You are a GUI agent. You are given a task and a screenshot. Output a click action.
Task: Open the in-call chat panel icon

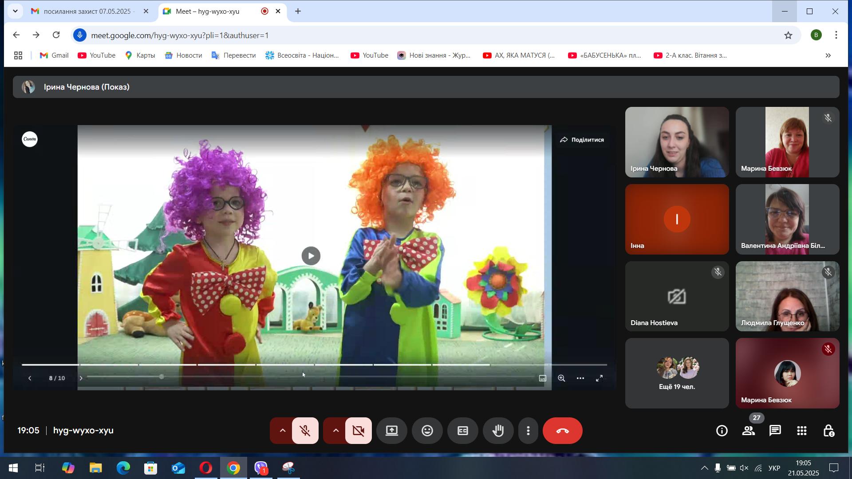point(775,431)
